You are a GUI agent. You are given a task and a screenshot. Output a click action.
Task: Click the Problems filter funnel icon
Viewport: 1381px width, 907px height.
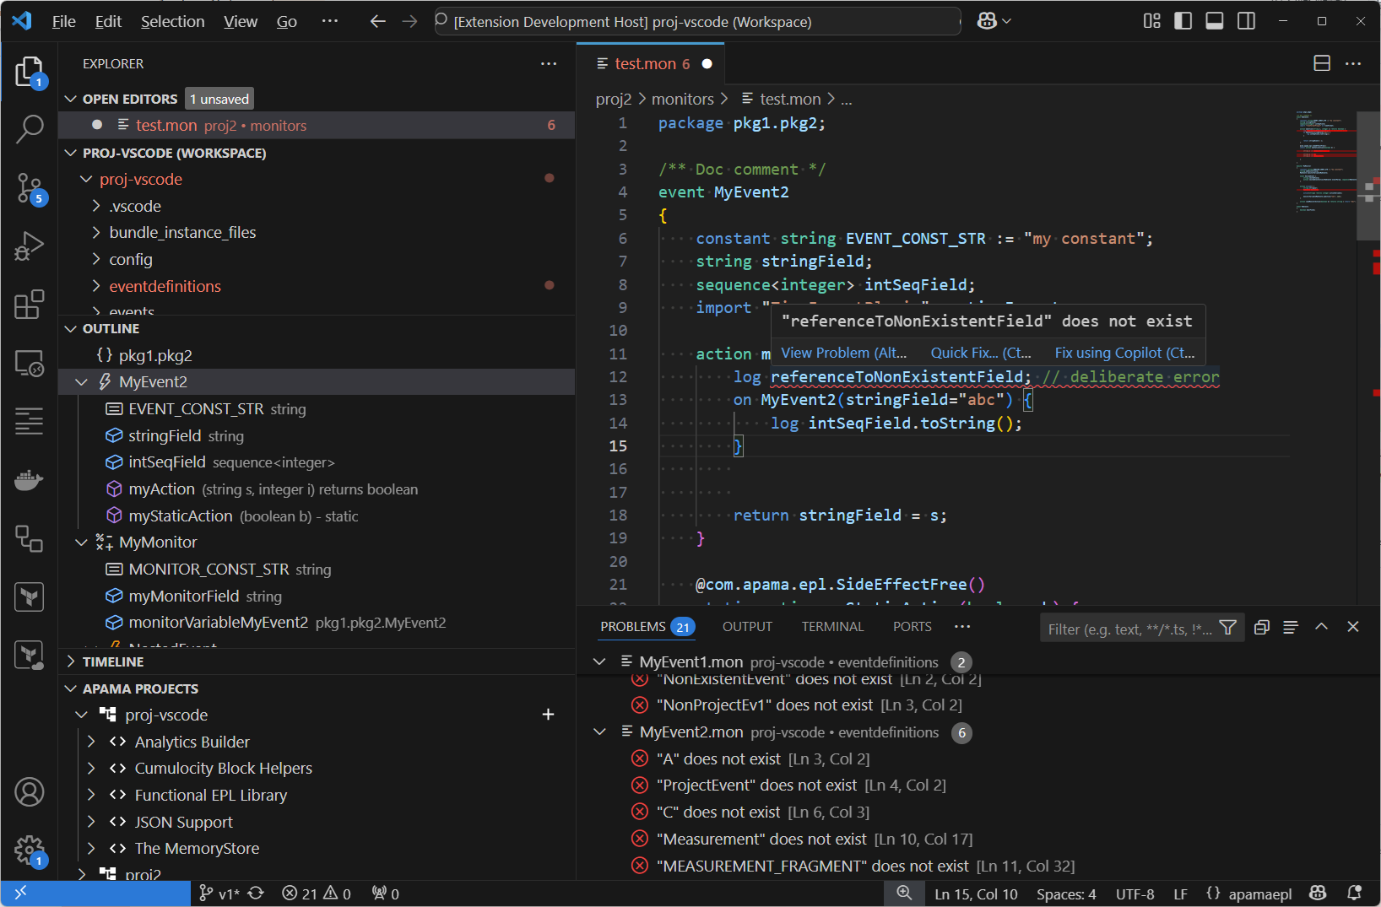click(x=1228, y=628)
